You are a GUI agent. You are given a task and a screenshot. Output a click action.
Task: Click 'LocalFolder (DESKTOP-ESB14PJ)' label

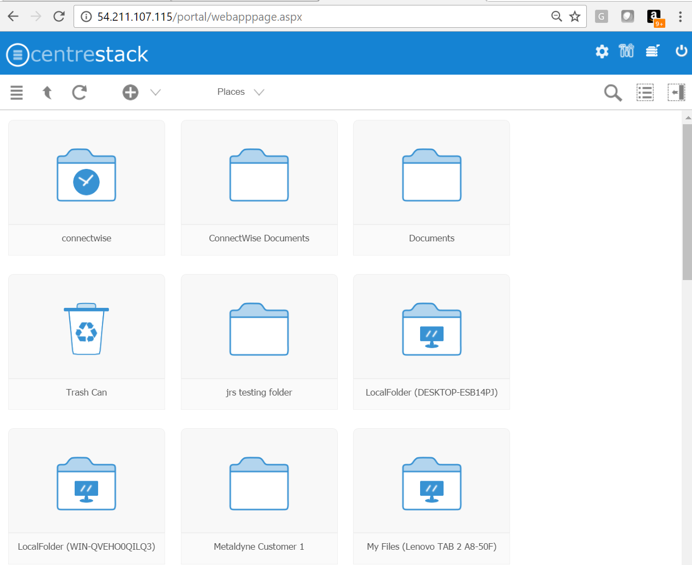432,392
